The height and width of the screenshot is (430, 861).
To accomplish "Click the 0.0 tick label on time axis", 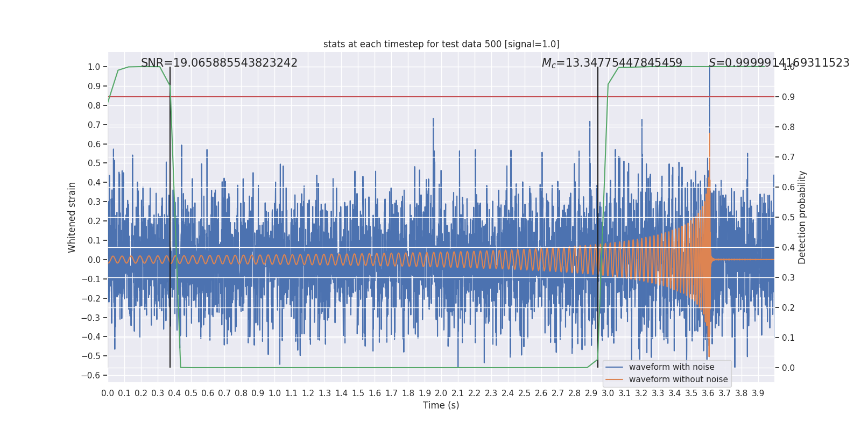I will pos(108,393).
